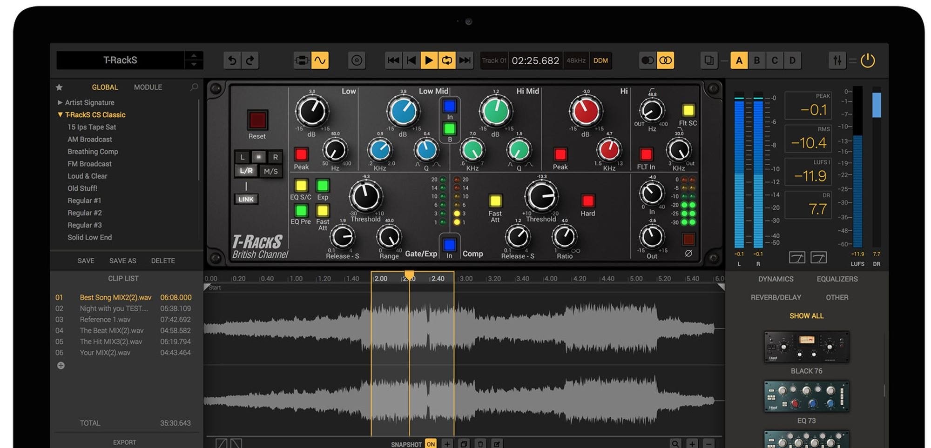Image resolution: width=931 pixels, height=448 pixels.
Task: Open the record/disc icon button
Action: pyautogui.click(x=357, y=60)
